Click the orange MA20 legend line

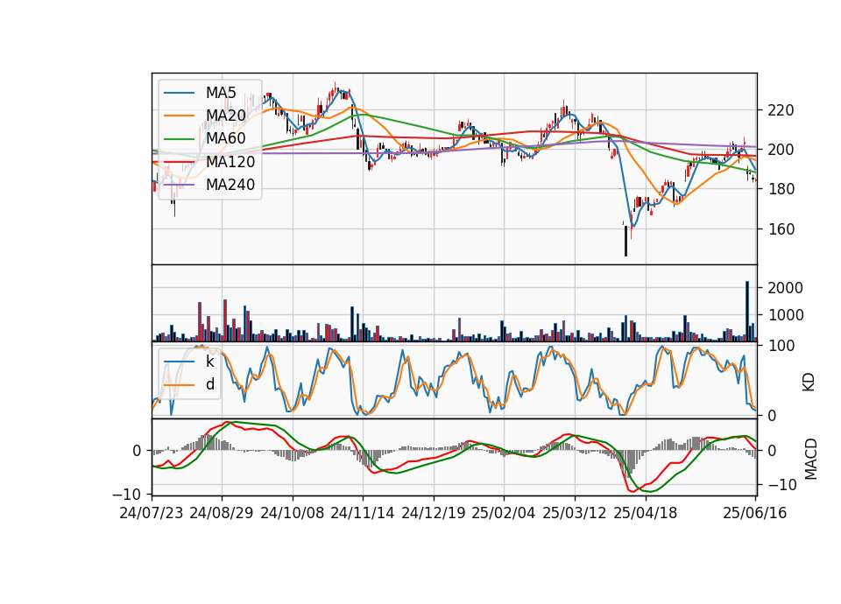pos(179,116)
